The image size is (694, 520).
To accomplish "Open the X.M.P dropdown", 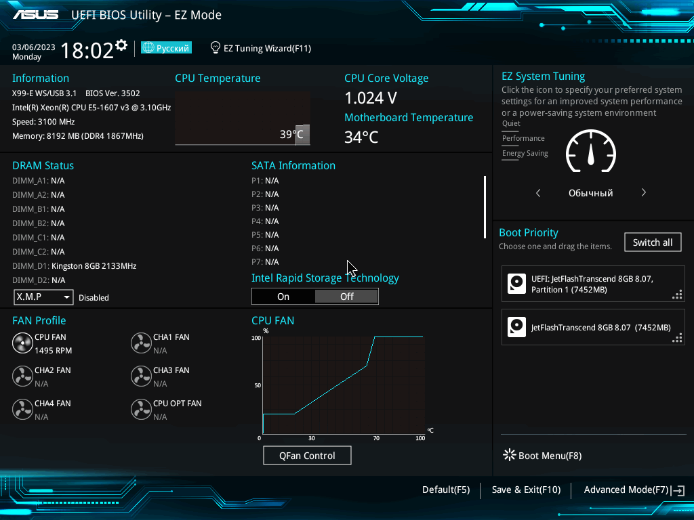I will pos(43,297).
